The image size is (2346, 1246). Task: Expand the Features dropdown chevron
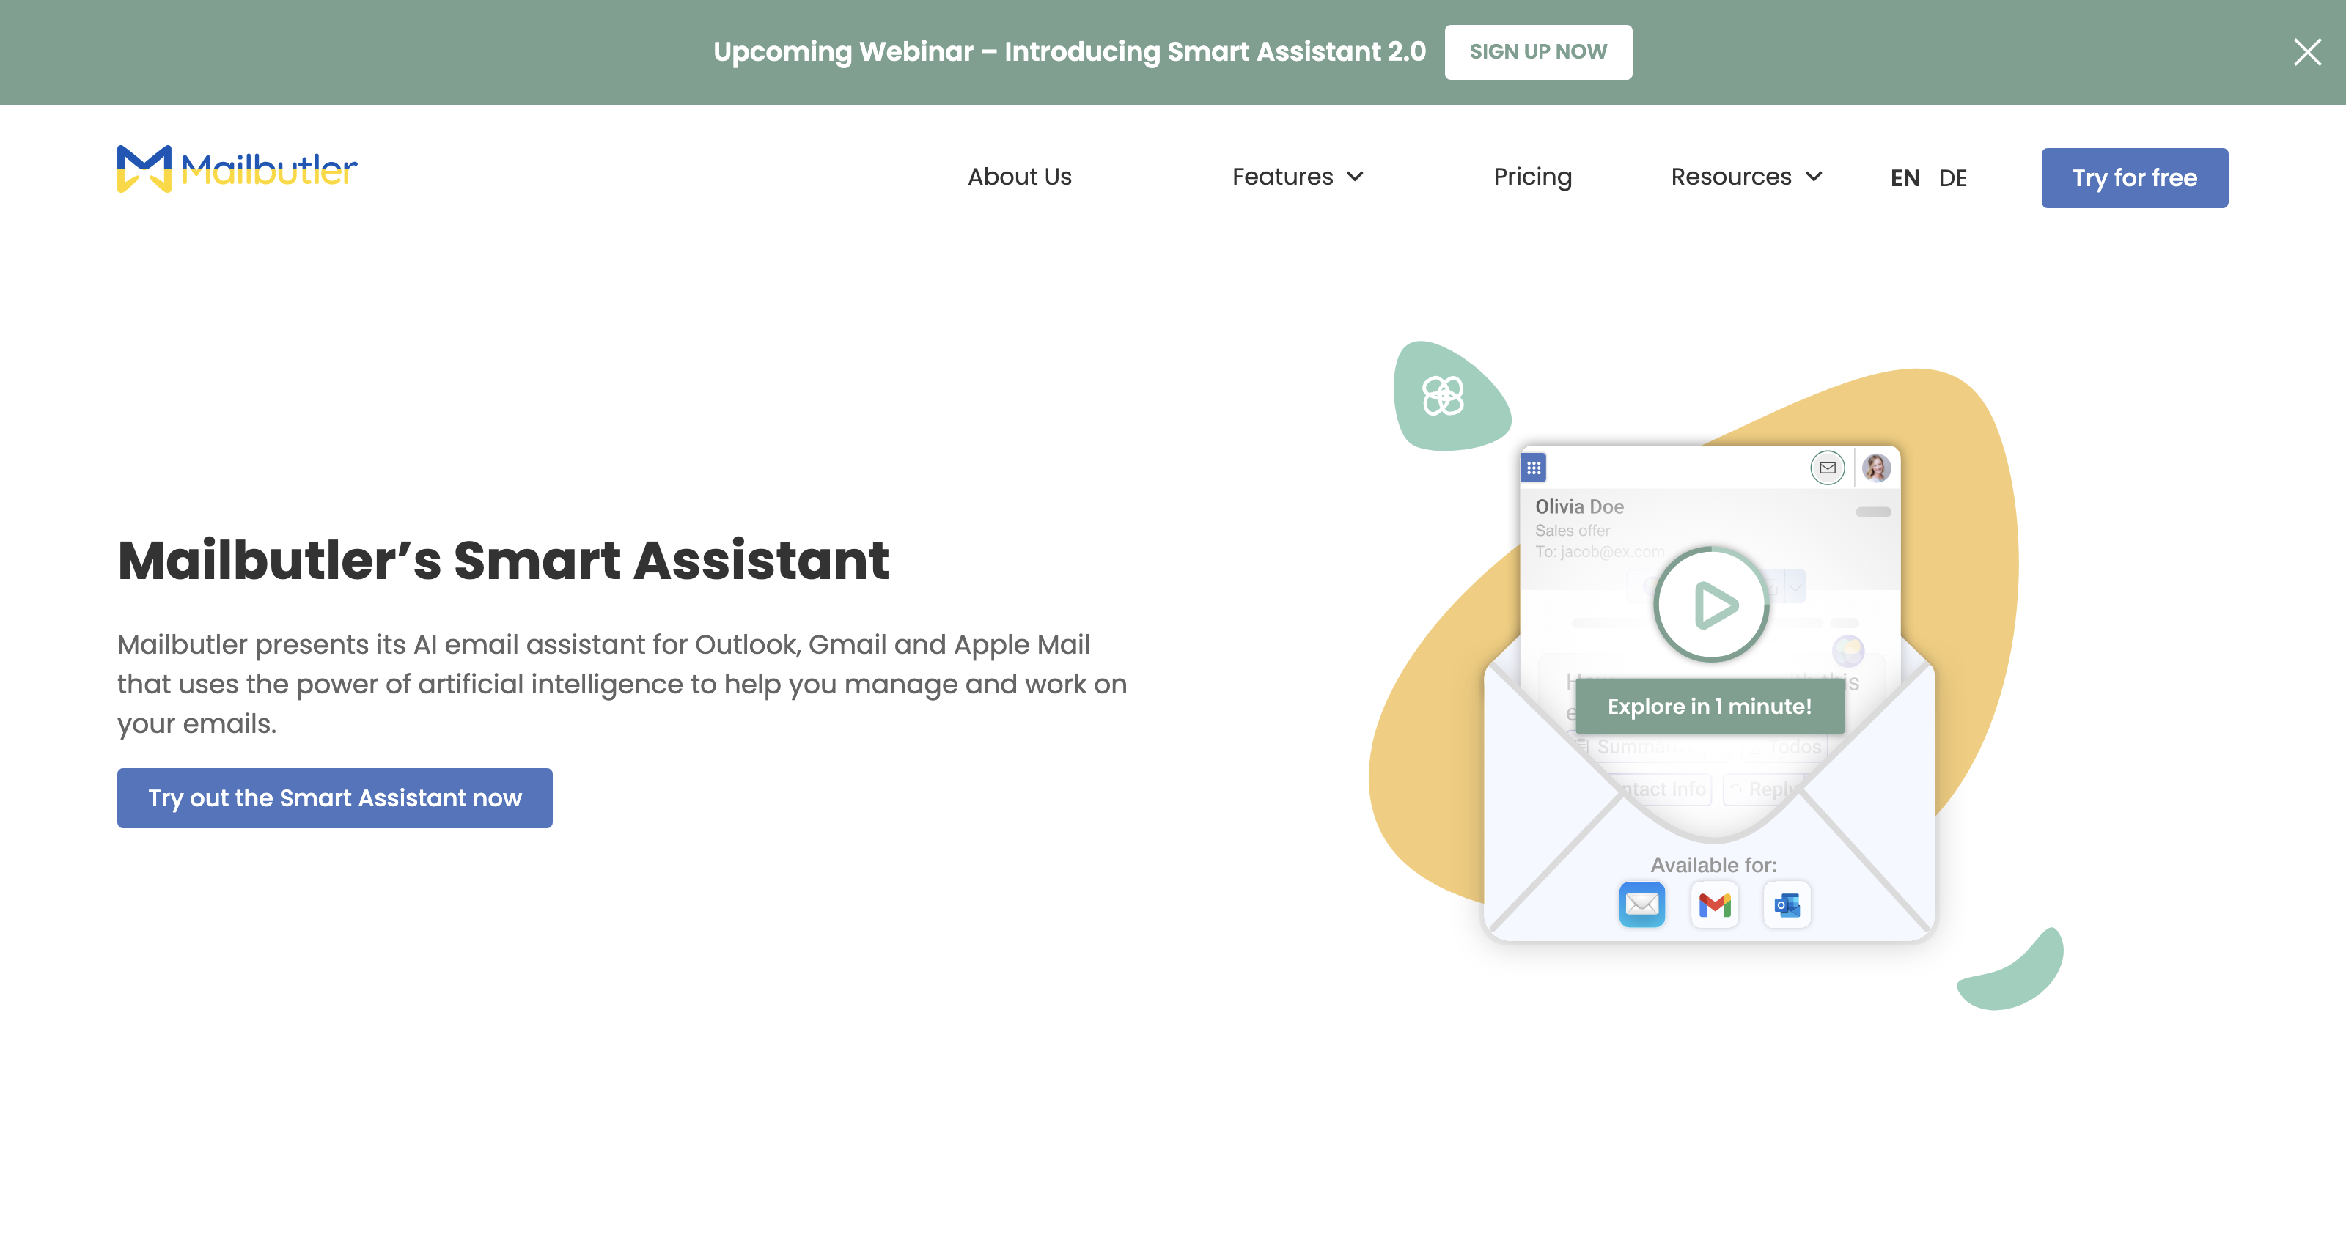(x=1355, y=177)
